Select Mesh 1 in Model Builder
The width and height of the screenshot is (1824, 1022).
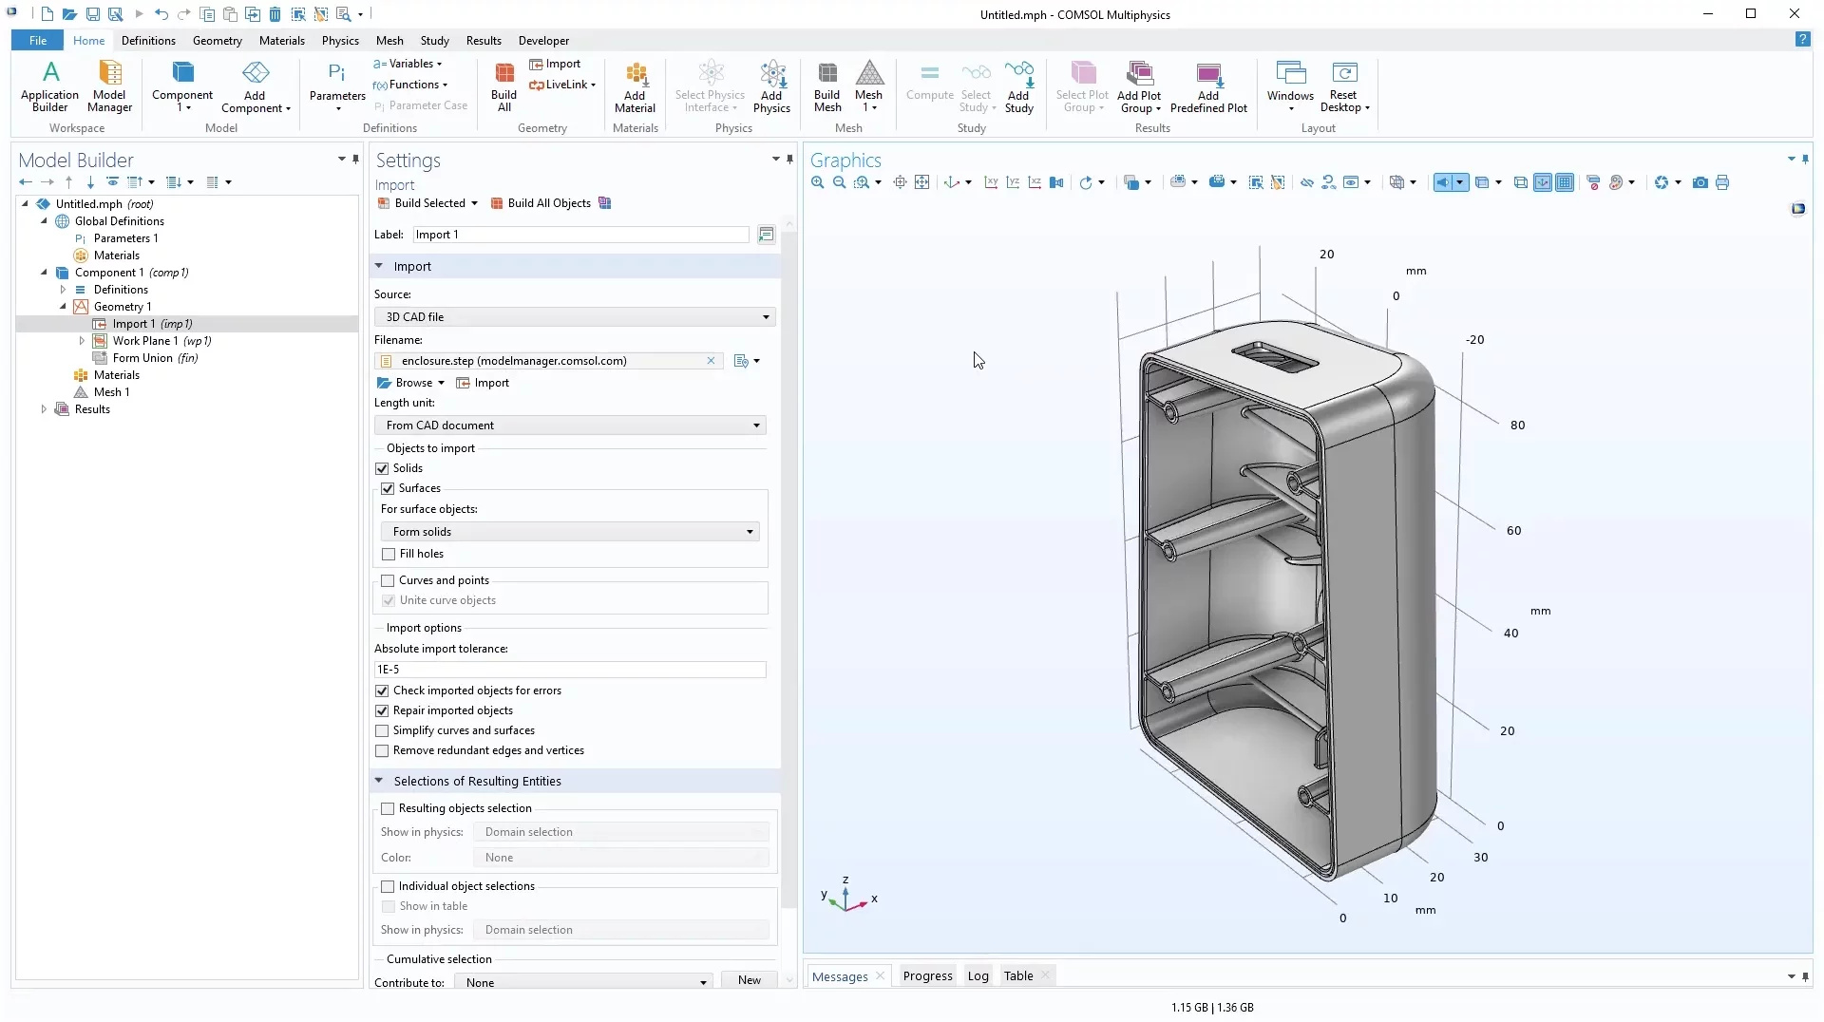(x=102, y=392)
